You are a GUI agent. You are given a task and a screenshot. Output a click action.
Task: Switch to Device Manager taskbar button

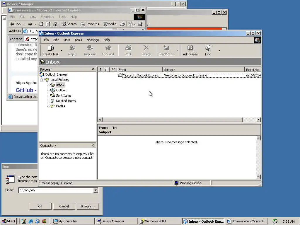(117, 221)
